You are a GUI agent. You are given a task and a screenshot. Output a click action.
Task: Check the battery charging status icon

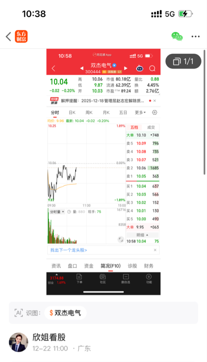pyautogui.click(x=185, y=14)
